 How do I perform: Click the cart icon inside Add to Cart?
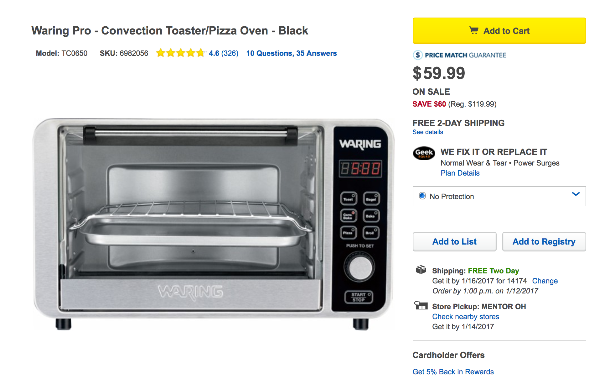tap(474, 30)
